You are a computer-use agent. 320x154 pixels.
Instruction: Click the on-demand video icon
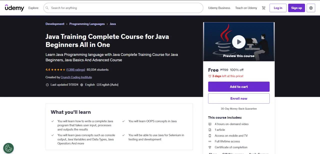click(x=210, y=124)
